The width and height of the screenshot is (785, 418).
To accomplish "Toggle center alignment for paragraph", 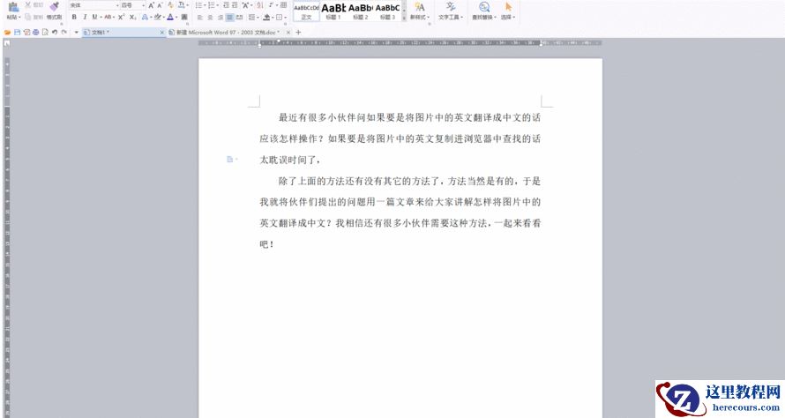I will click(210, 17).
